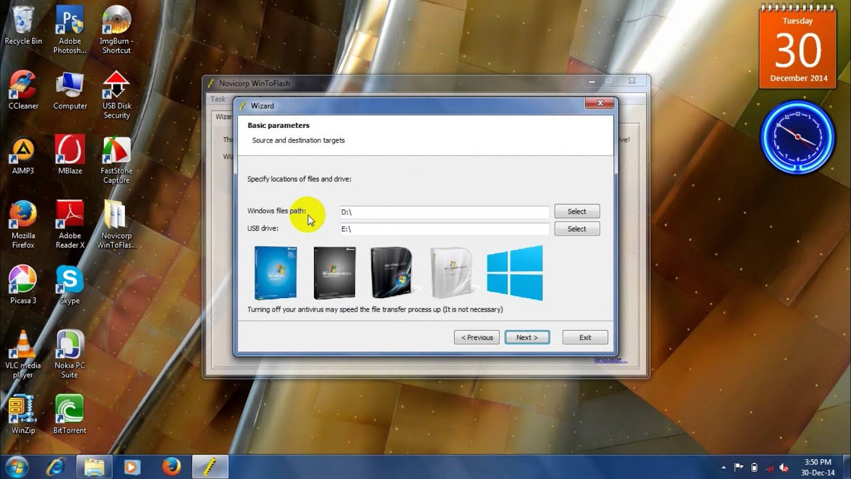Click the battery tray icon
Viewport: 851px width, 479px height.
pos(754,467)
